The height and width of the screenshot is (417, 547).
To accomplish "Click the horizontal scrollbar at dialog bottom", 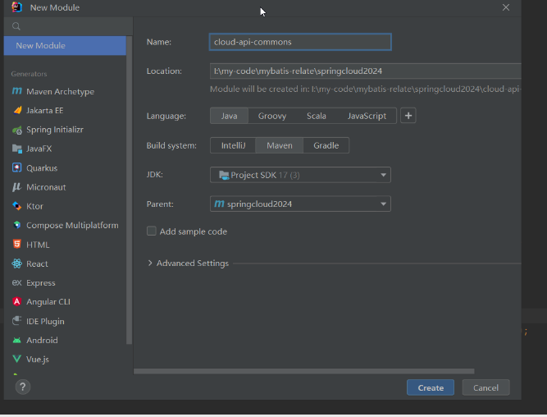I will (x=304, y=371).
